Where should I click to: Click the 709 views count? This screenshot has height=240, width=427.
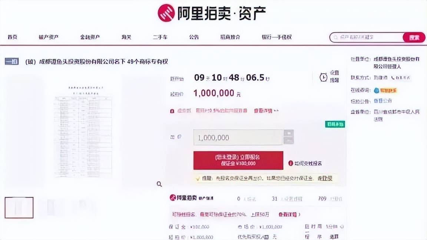(x=322, y=199)
